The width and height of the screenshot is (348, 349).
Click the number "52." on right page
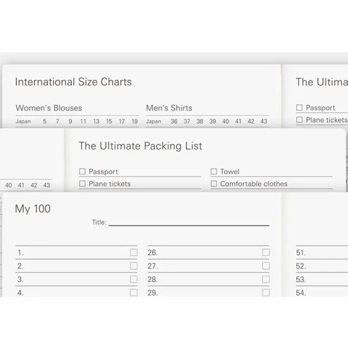pos(301,266)
